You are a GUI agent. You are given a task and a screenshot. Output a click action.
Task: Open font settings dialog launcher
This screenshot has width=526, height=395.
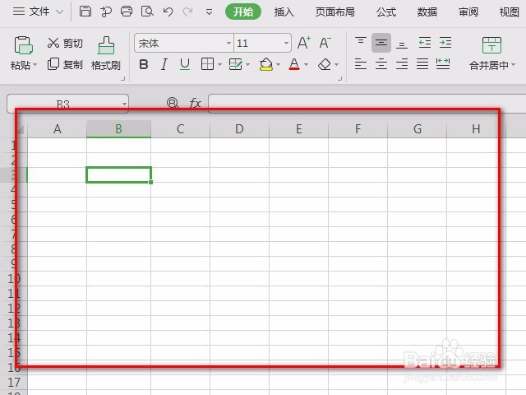pyautogui.click(x=339, y=79)
